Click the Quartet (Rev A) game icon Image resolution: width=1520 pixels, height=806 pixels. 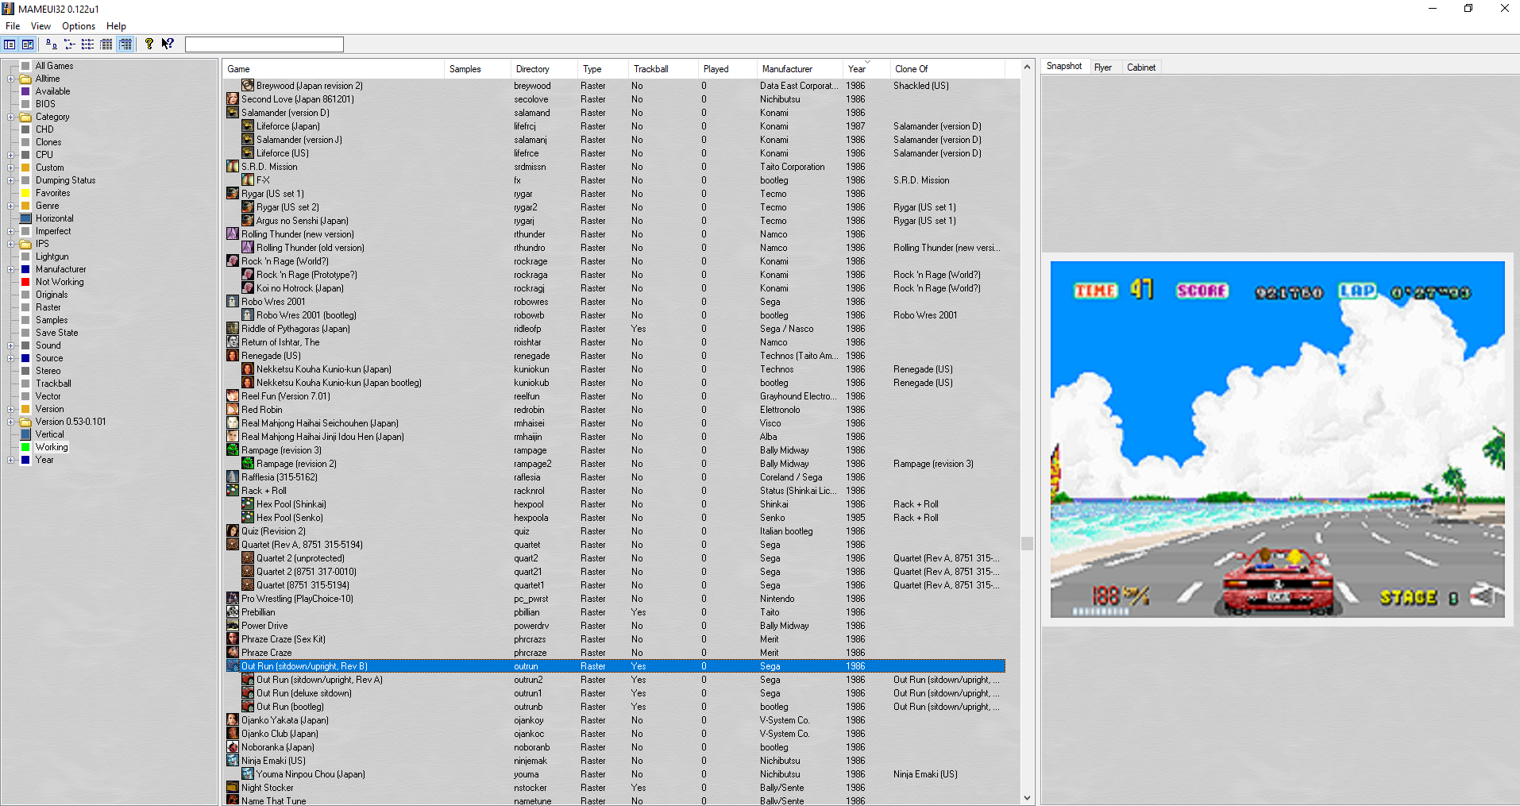[x=233, y=545]
